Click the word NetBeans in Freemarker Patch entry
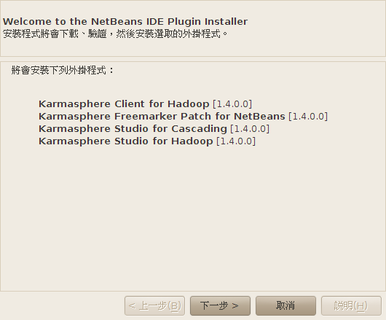The width and height of the screenshot is (386, 320). 259,117
